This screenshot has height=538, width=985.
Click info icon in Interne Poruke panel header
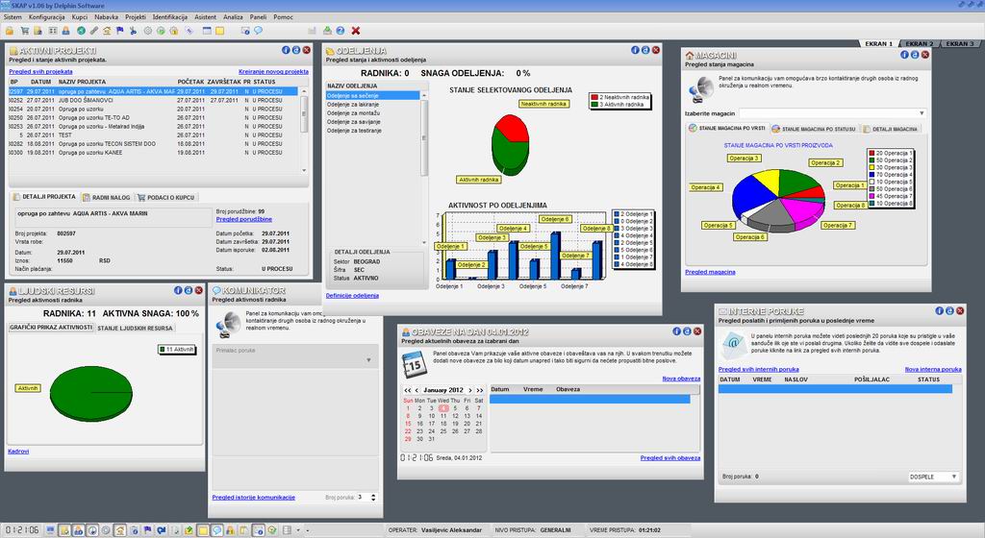click(x=939, y=311)
